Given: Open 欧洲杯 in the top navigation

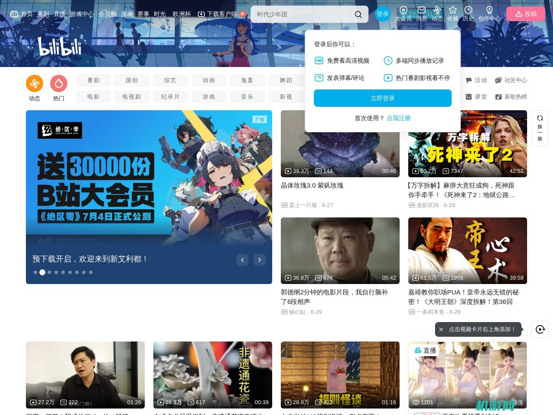Looking at the screenshot, I should 182,14.
